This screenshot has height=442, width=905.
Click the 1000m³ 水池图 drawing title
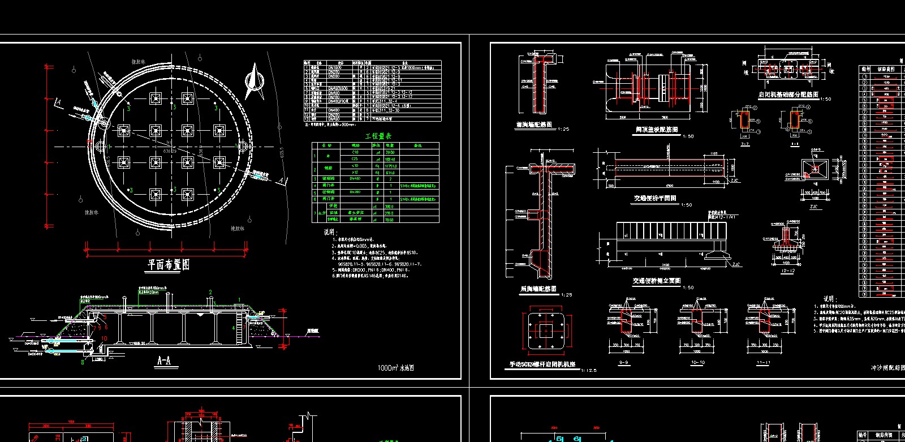point(396,368)
